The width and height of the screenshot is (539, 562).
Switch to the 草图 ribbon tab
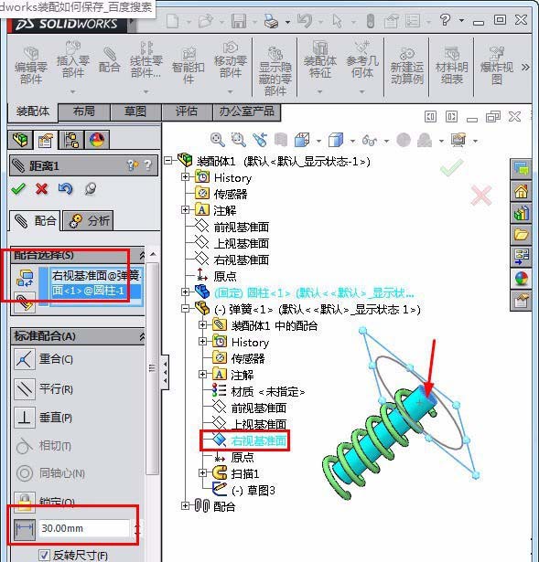pyautogui.click(x=135, y=111)
